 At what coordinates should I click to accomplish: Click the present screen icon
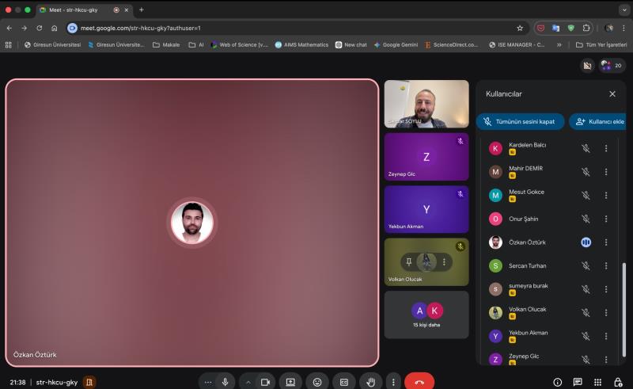point(290,382)
